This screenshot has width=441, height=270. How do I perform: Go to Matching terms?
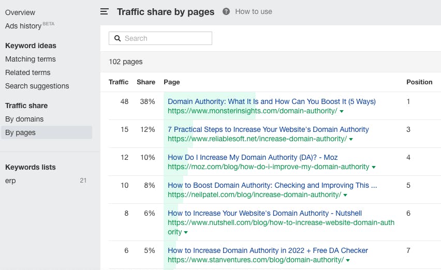31,59
